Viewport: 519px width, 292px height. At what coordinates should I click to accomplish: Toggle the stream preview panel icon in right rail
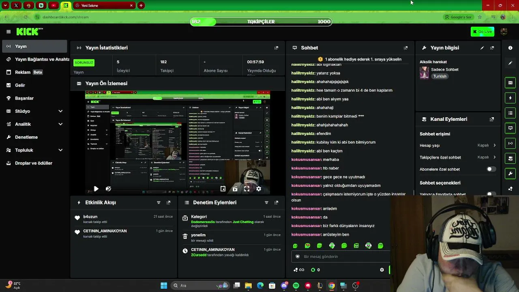point(510,83)
